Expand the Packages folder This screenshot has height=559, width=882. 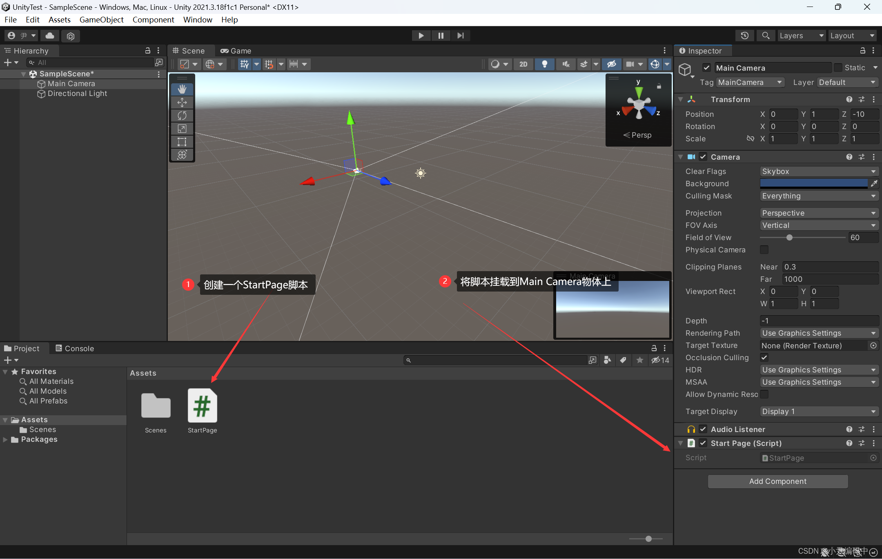tap(5, 439)
